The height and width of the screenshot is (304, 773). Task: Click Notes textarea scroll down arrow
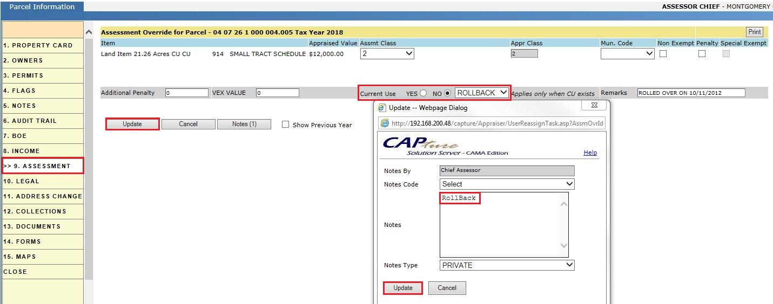(563, 246)
